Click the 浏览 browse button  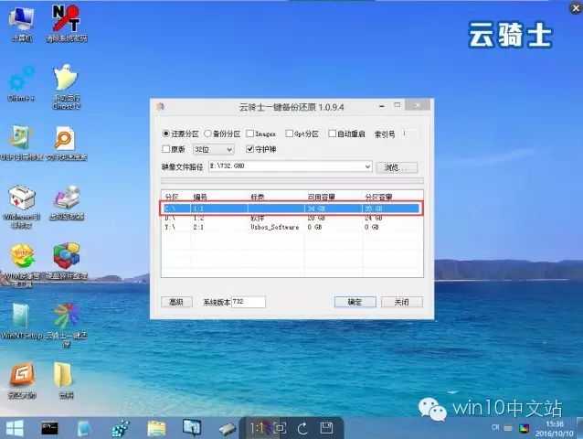(x=397, y=167)
